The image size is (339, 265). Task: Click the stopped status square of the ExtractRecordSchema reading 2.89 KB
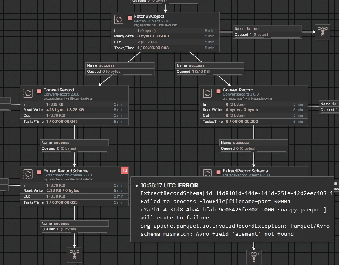pyautogui.click(x=39, y=172)
